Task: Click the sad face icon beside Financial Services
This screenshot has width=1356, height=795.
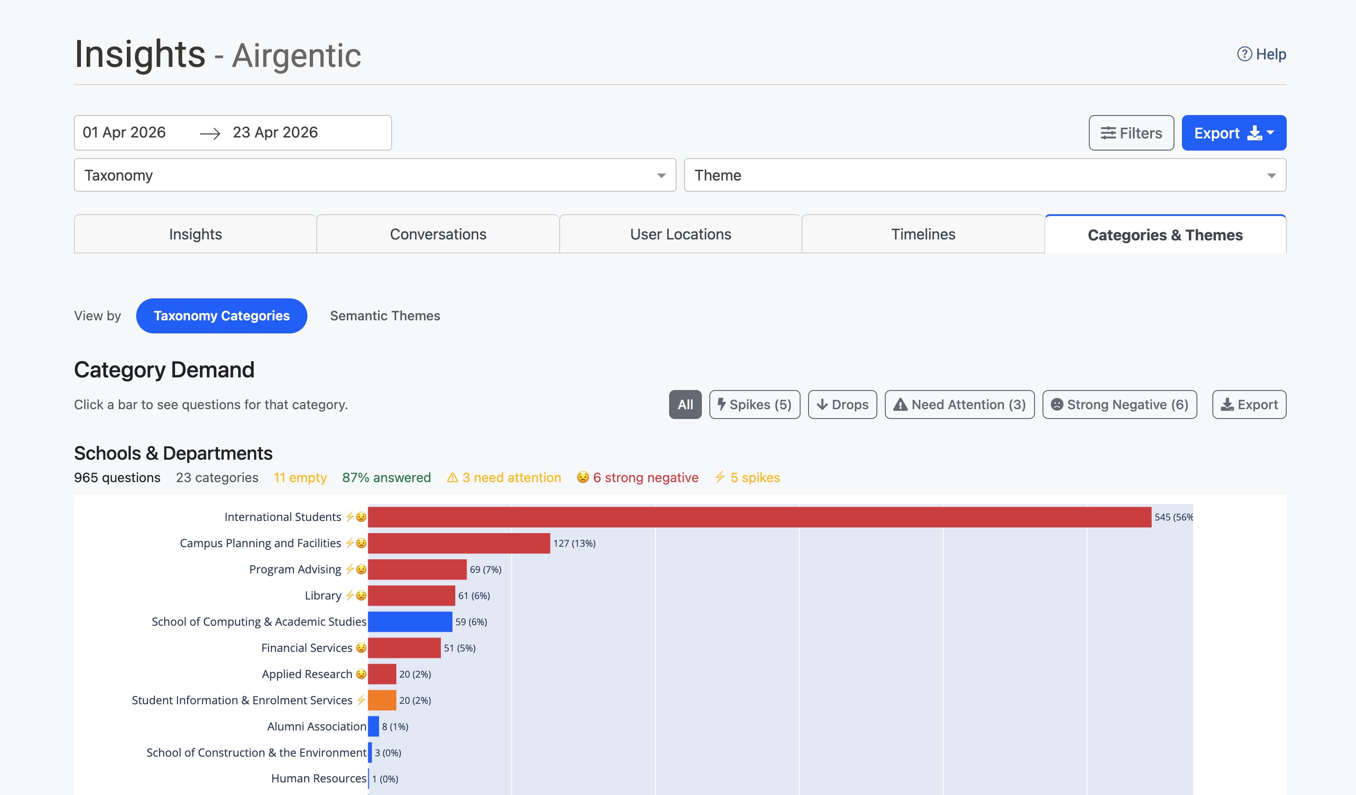Action: point(361,648)
